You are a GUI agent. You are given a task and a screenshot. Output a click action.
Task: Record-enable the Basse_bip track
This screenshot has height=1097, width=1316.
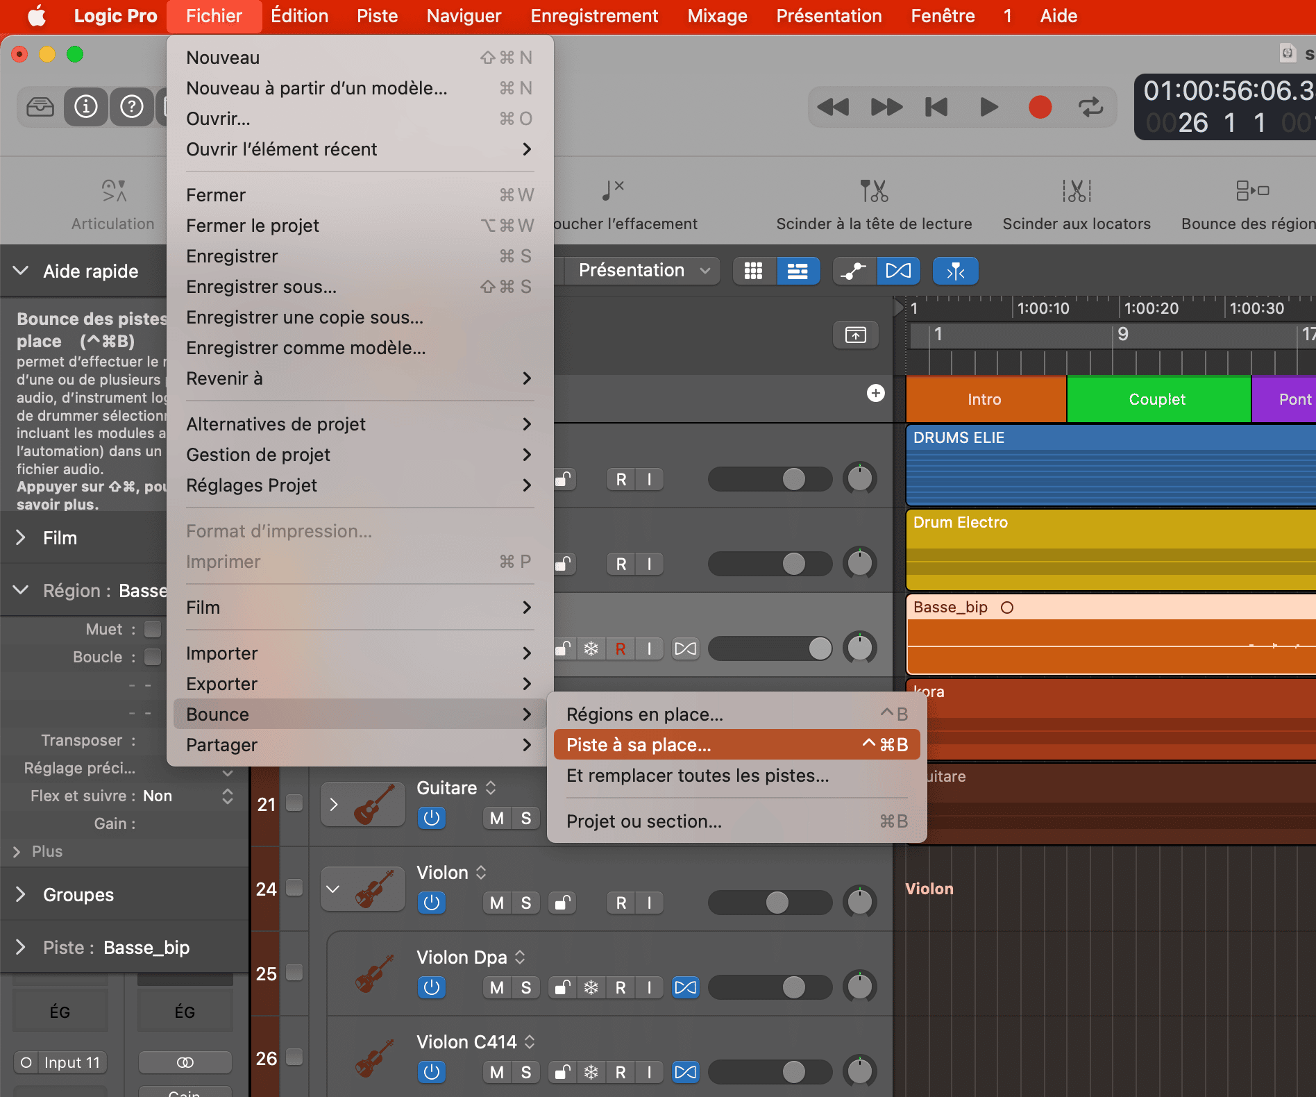[x=621, y=648]
